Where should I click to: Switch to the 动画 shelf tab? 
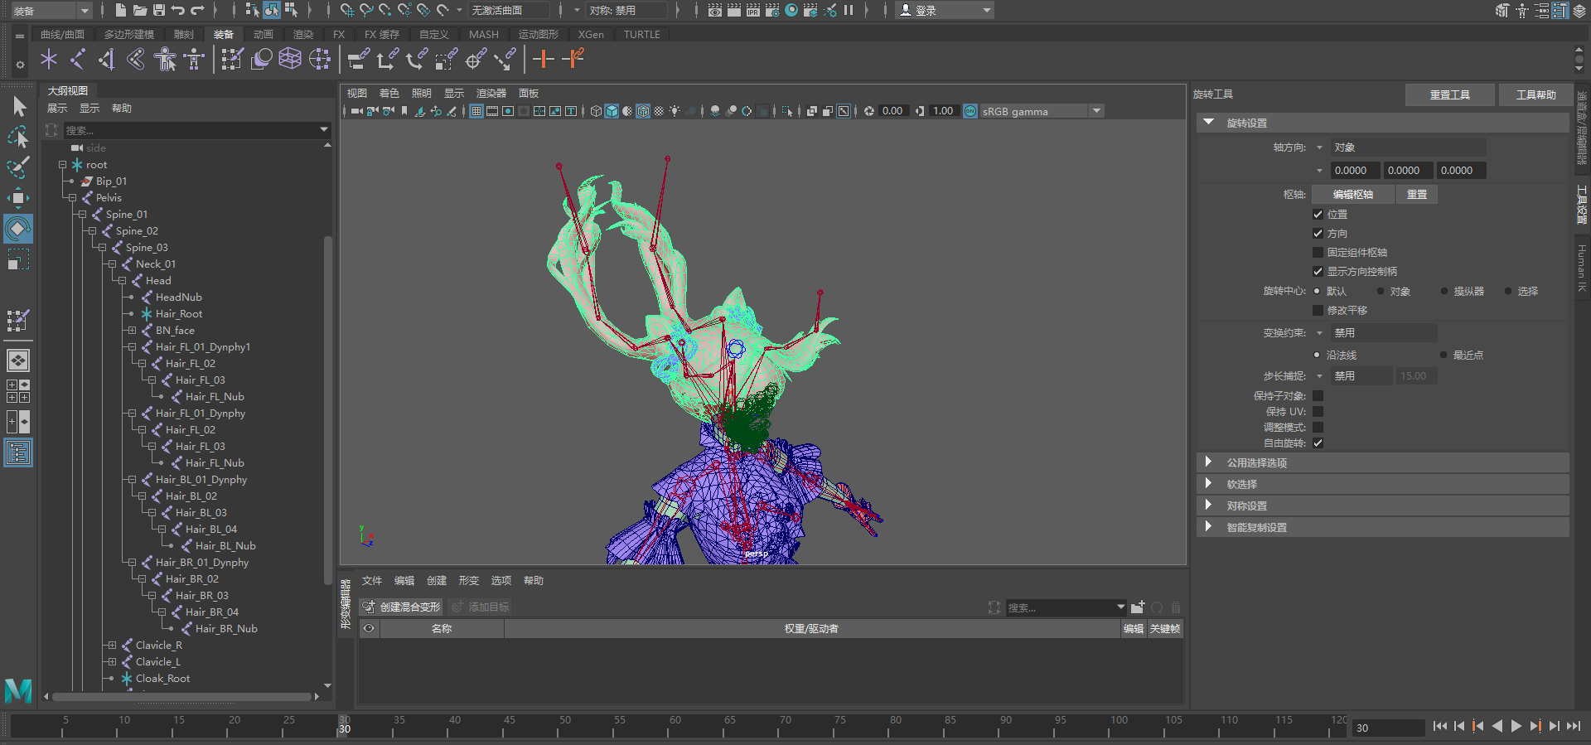click(x=264, y=34)
